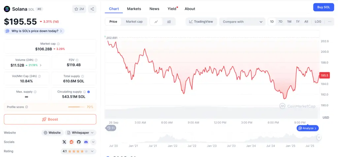The width and height of the screenshot is (338, 157).
Task: Click the Profile score 70% progress bar
Action: pyautogui.click(x=77, y=107)
